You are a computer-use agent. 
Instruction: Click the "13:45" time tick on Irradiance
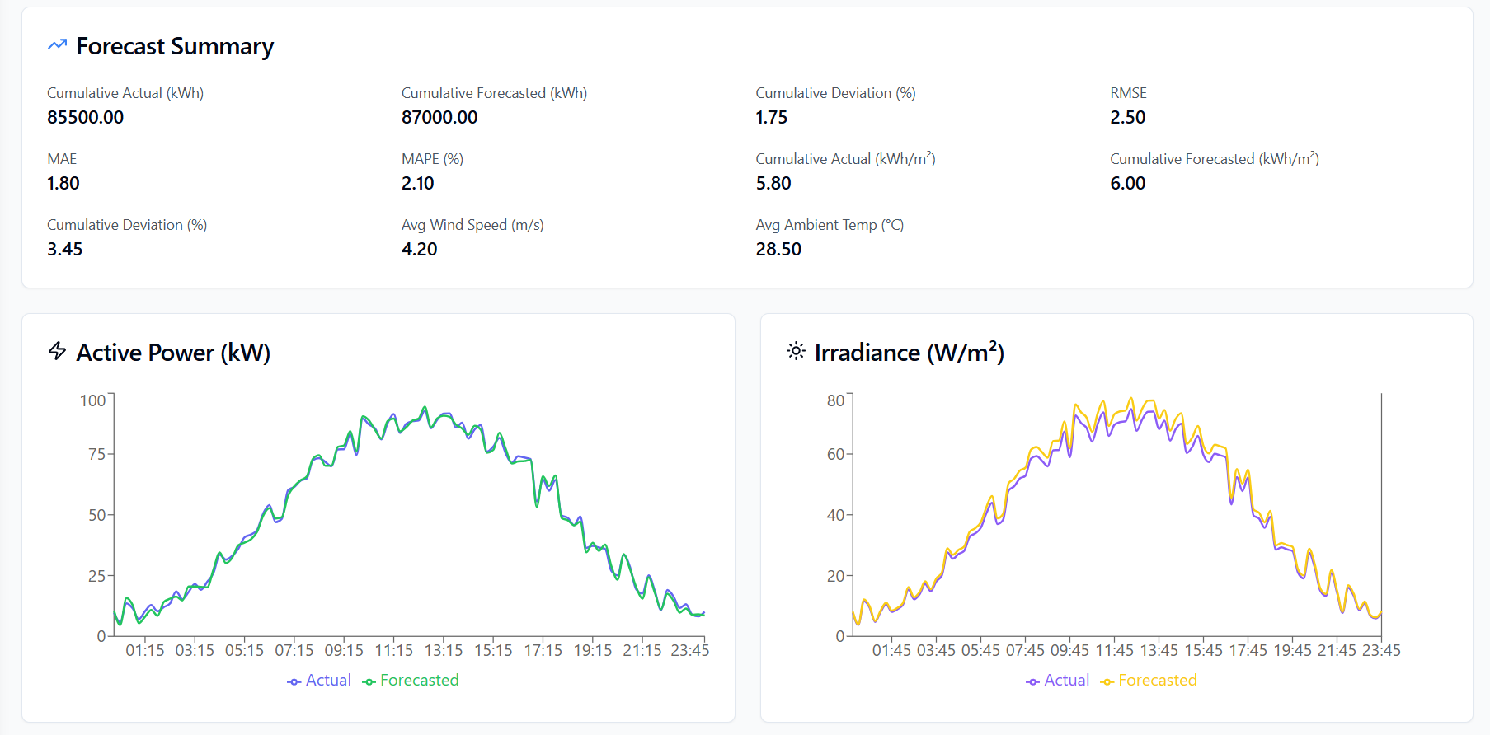coord(1159,650)
